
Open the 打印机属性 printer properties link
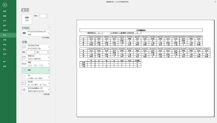click(x=46, y=38)
